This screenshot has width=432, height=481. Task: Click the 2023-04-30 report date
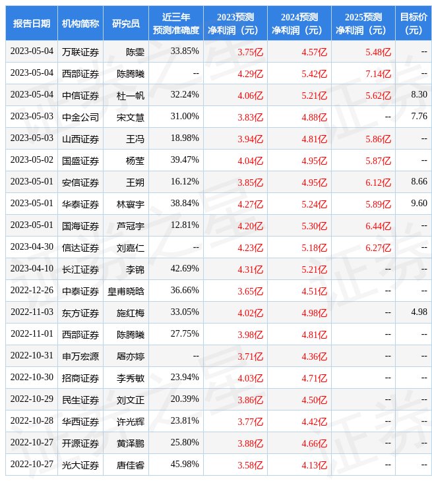[x=32, y=247]
